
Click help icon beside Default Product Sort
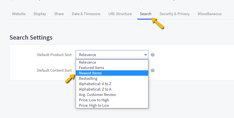pyautogui.click(x=152, y=55)
